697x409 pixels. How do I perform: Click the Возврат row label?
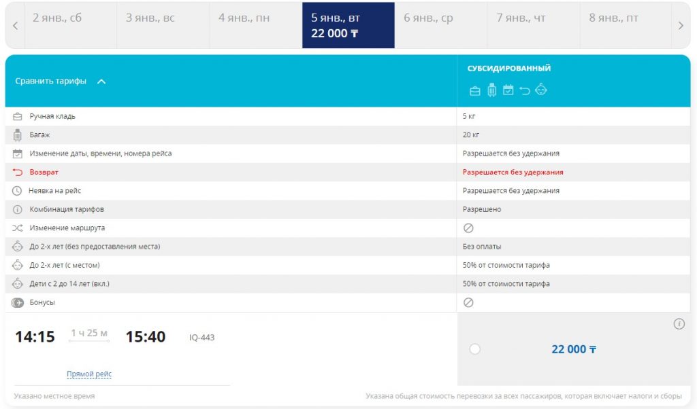pos(44,173)
